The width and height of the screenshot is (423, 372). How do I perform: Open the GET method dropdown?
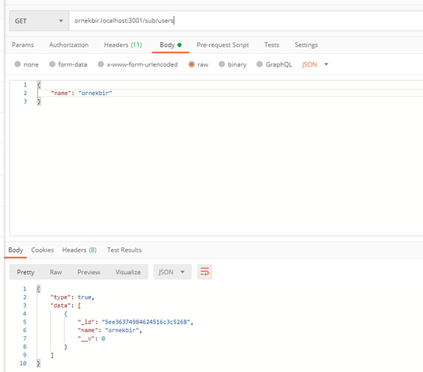coord(38,21)
